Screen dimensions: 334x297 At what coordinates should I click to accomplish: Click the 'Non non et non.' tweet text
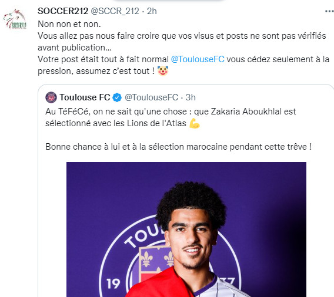[x=69, y=24]
